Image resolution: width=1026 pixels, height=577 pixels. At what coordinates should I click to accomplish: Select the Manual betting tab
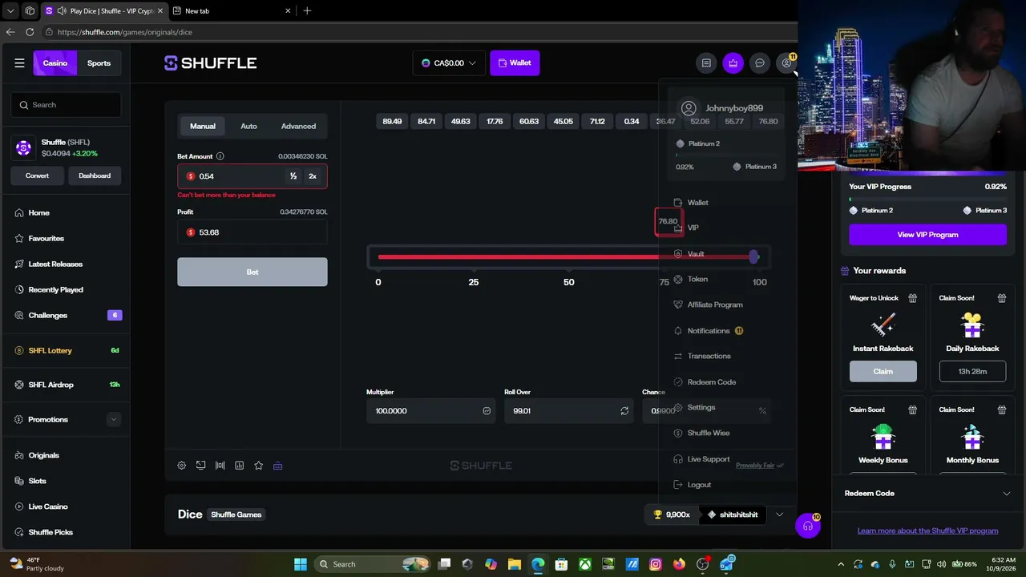pos(203,127)
